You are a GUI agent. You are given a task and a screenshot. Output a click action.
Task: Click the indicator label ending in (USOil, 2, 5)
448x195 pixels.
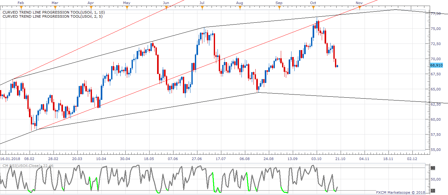click(52, 16)
